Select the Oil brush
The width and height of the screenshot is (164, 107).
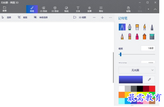pos(137,27)
